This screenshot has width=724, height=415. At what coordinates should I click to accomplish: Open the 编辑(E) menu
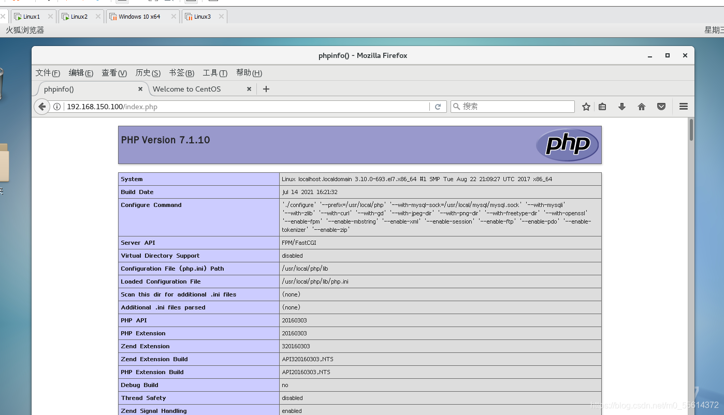(81, 73)
